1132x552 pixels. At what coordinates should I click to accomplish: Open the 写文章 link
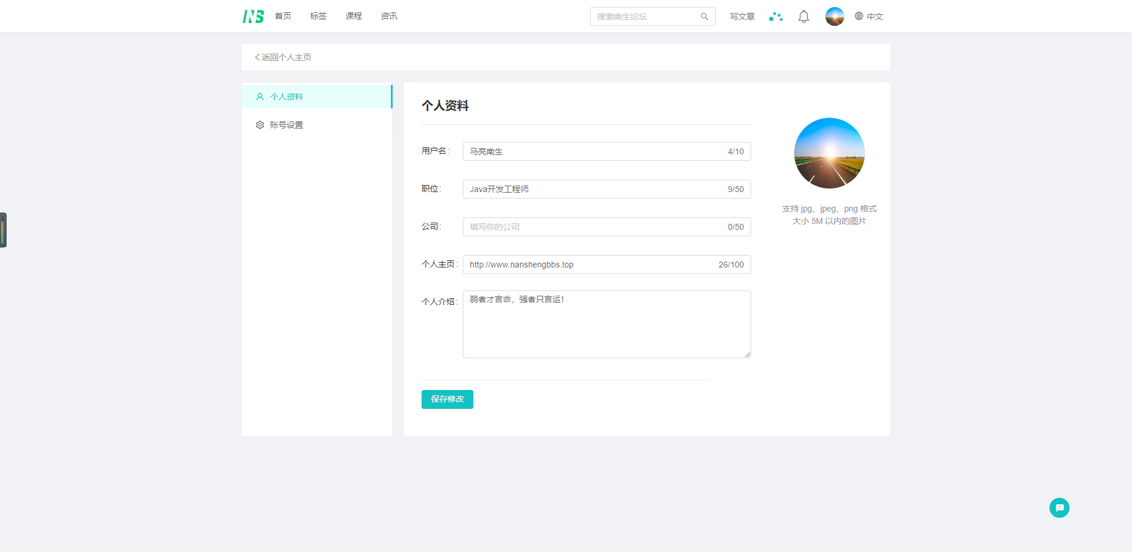coord(741,16)
